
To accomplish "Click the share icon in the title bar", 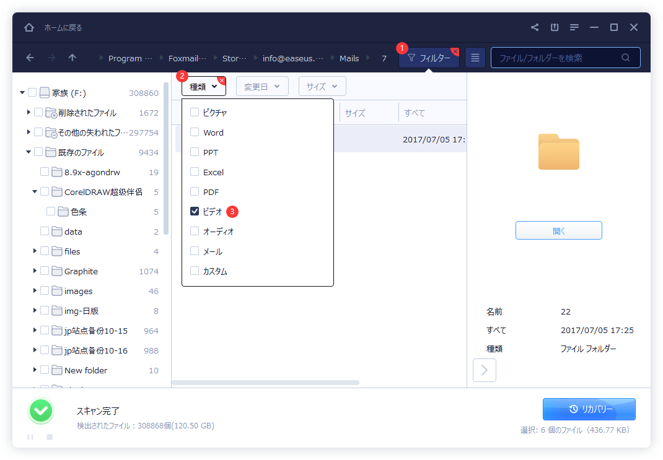I will (x=535, y=27).
